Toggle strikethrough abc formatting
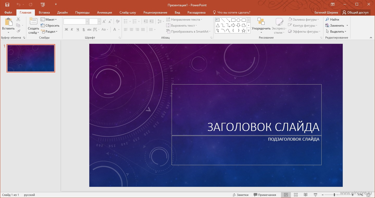This screenshot has height=198, width=375. click(x=89, y=30)
